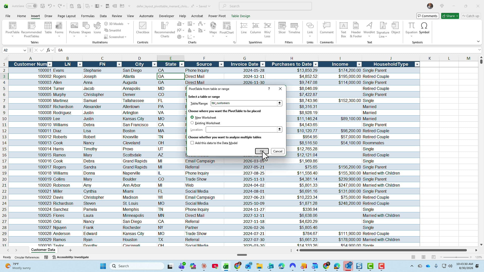484x272 pixels.
Task: Open the Comments pane button
Action: coord(428,16)
